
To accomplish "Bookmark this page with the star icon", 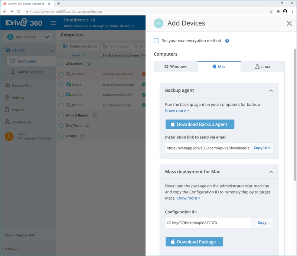I will (271, 12).
